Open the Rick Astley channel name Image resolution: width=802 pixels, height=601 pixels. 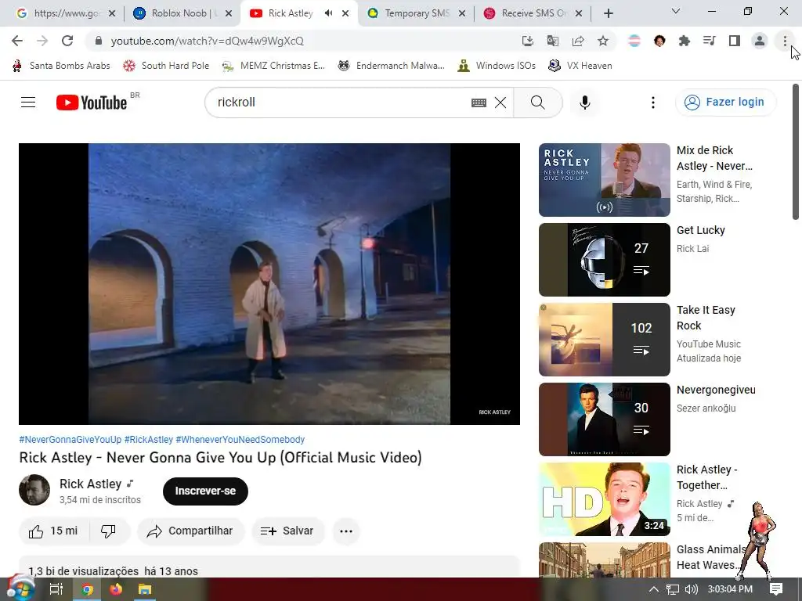click(x=91, y=484)
